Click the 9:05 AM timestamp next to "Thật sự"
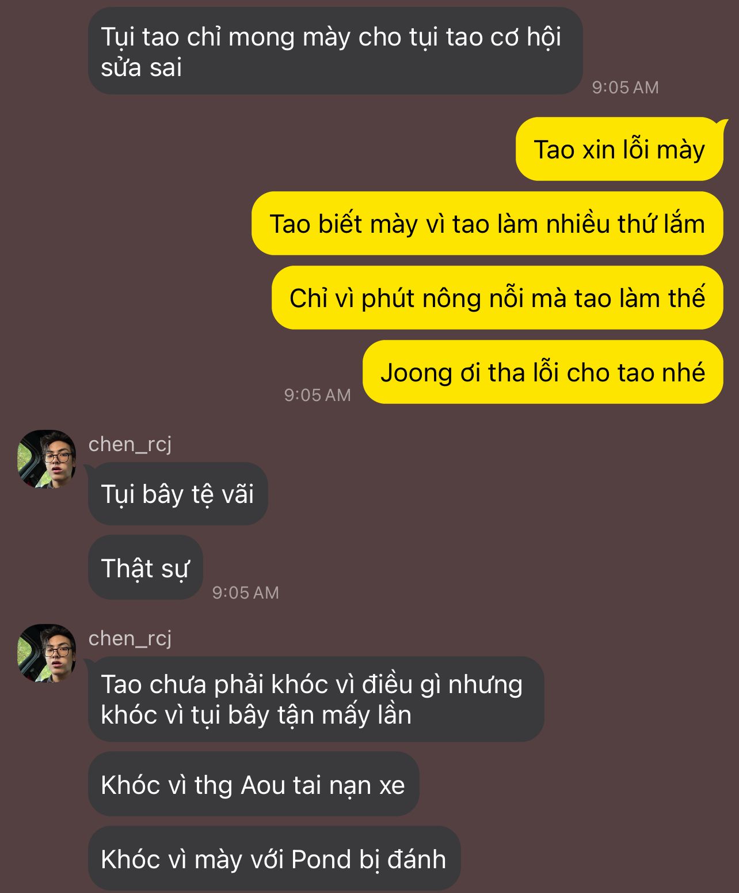This screenshot has height=893, width=739. point(245,592)
